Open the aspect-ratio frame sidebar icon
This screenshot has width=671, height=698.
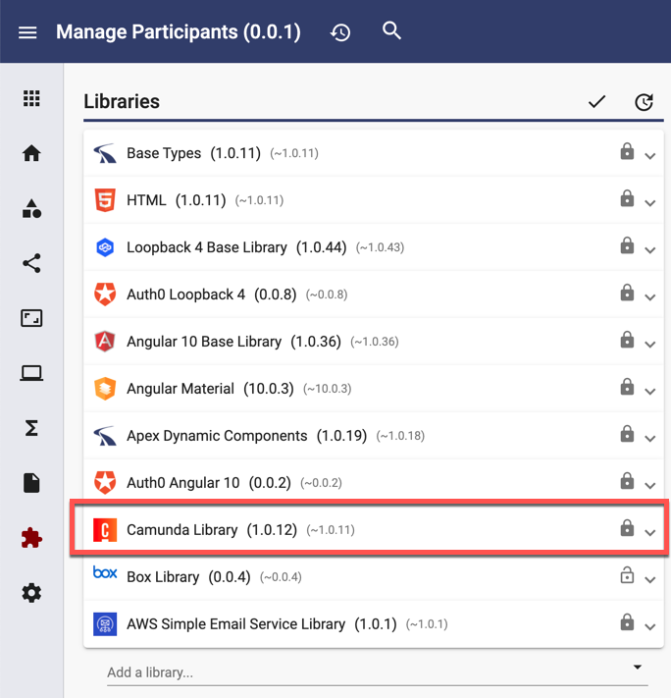click(x=31, y=318)
